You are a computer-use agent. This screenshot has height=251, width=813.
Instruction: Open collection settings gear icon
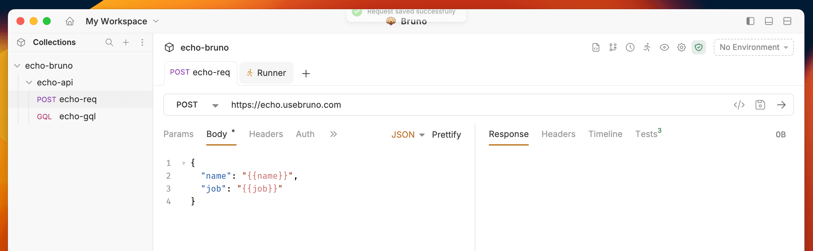click(x=681, y=47)
